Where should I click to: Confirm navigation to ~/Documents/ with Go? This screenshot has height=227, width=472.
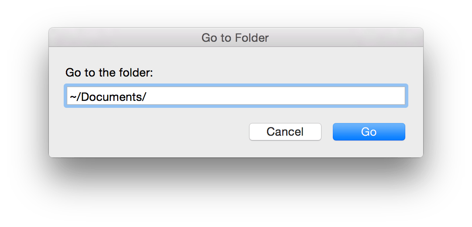[x=369, y=132]
